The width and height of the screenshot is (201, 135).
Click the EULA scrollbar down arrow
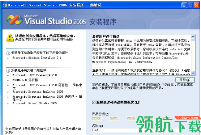pyautogui.click(x=193, y=73)
